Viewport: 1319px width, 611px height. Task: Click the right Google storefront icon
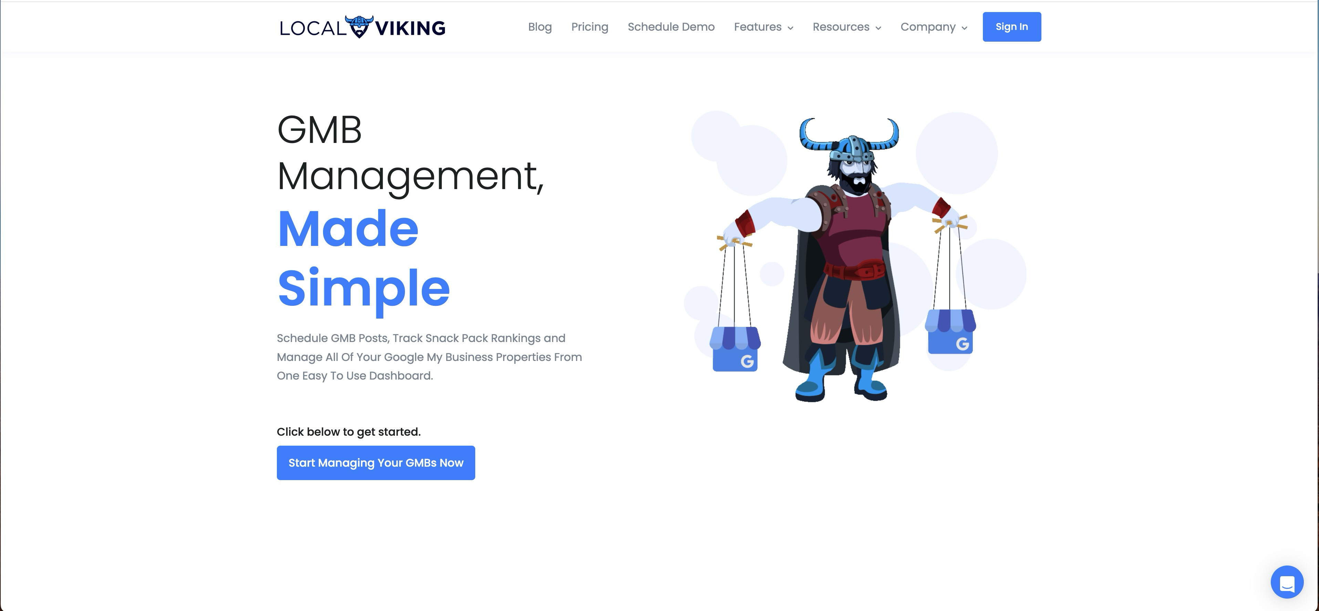tap(951, 331)
